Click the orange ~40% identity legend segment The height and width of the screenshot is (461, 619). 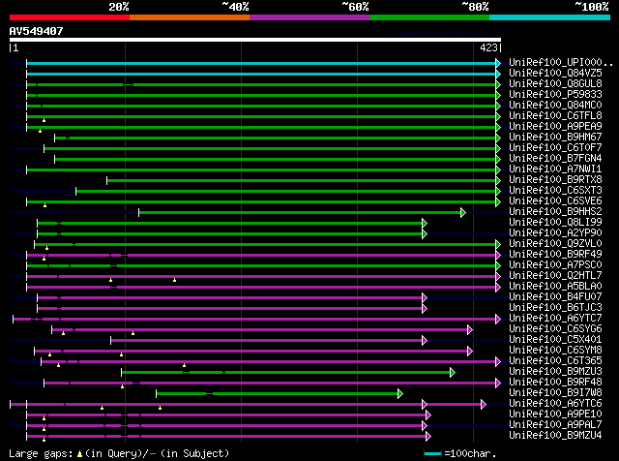tap(190, 17)
